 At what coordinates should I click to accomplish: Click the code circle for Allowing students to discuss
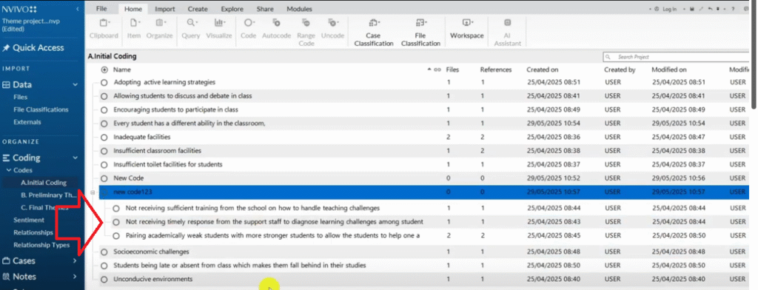[104, 96]
